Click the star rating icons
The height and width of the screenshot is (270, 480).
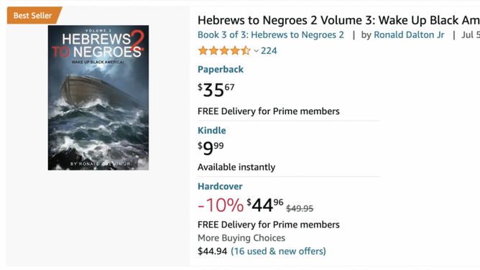pyautogui.click(x=224, y=50)
